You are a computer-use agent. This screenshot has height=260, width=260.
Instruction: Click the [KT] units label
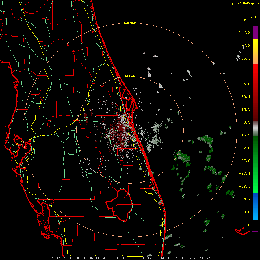(x=247, y=20)
